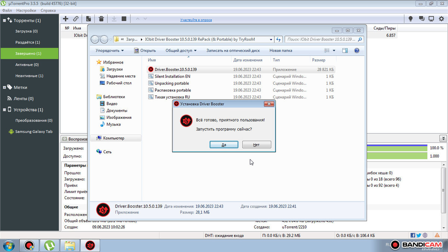Open the Упорядочить dropdown menu

[109, 50]
